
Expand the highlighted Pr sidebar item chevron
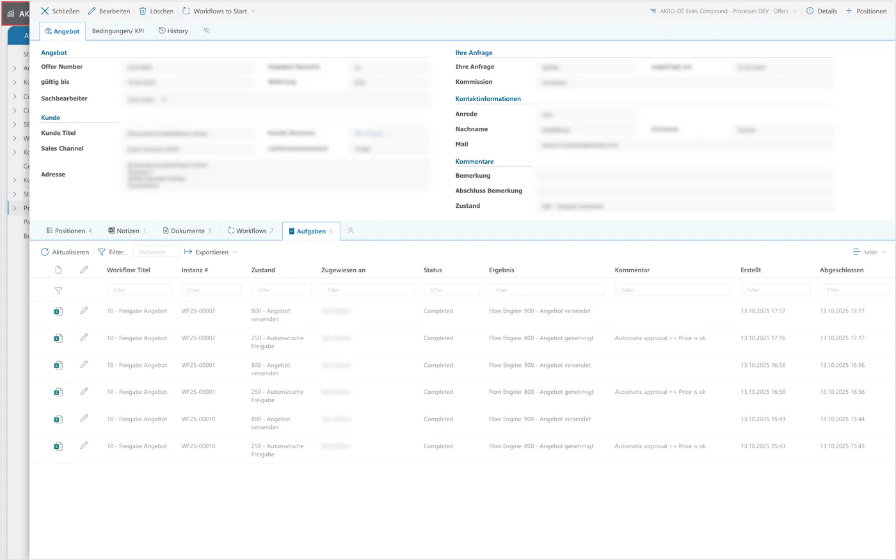pos(15,208)
